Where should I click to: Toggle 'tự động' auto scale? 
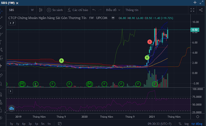[196, 124]
